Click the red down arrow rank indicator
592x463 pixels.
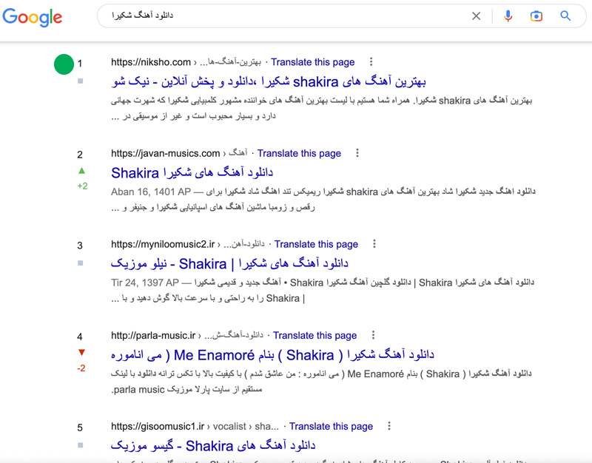click(81, 353)
